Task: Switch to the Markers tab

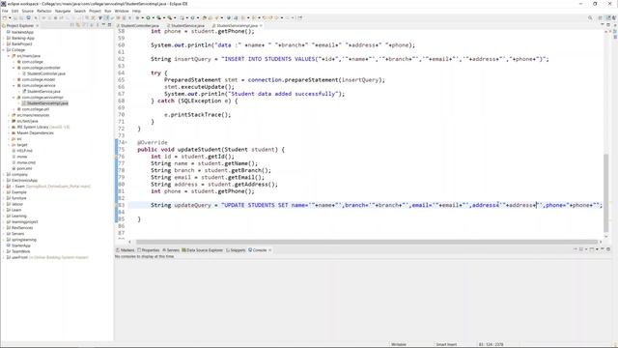Action: tap(126, 250)
